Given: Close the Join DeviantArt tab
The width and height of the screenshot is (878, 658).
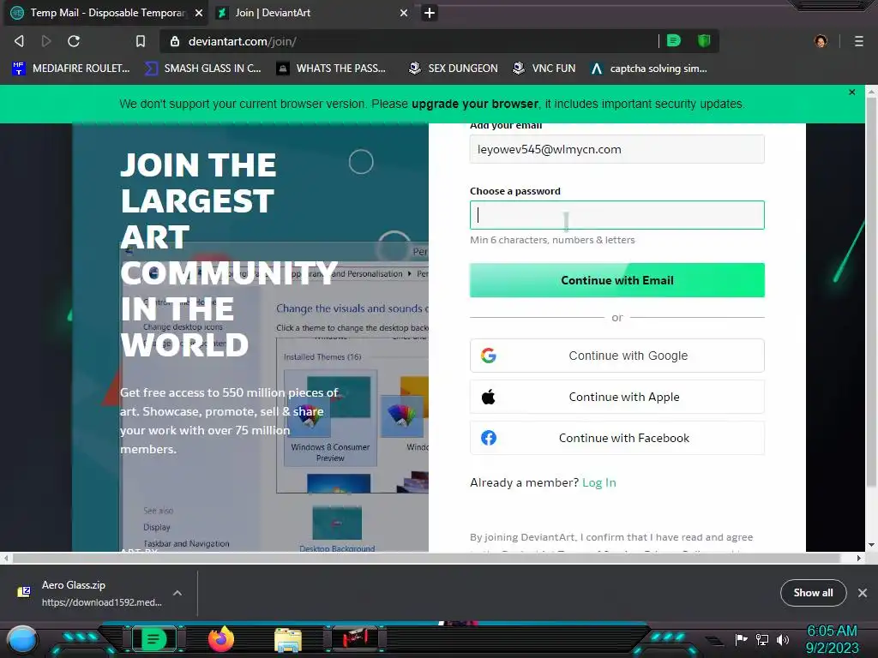Looking at the screenshot, I should [404, 13].
